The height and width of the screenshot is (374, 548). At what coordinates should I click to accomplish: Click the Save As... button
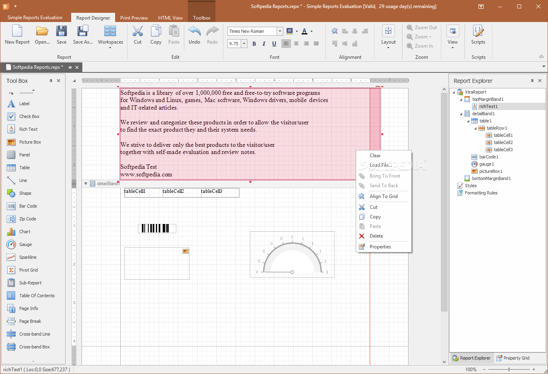pos(83,35)
